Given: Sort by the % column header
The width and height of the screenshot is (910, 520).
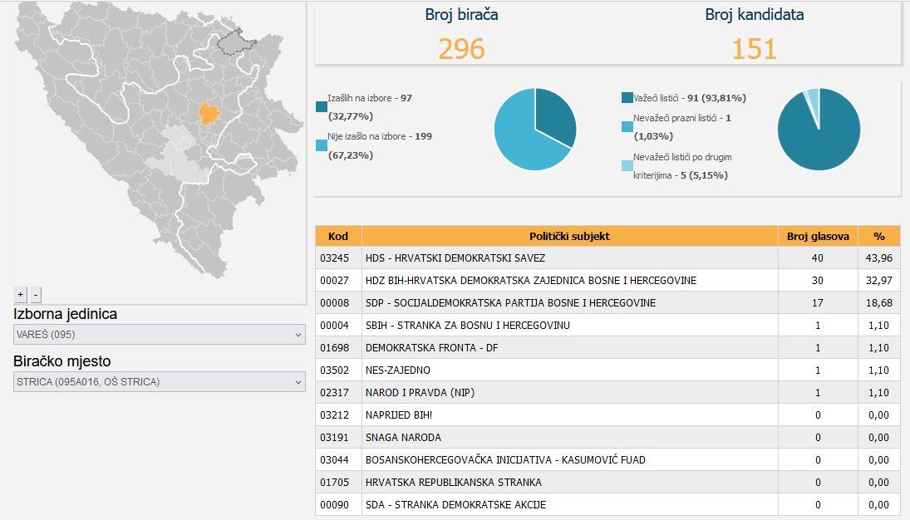Looking at the screenshot, I should click(879, 236).
